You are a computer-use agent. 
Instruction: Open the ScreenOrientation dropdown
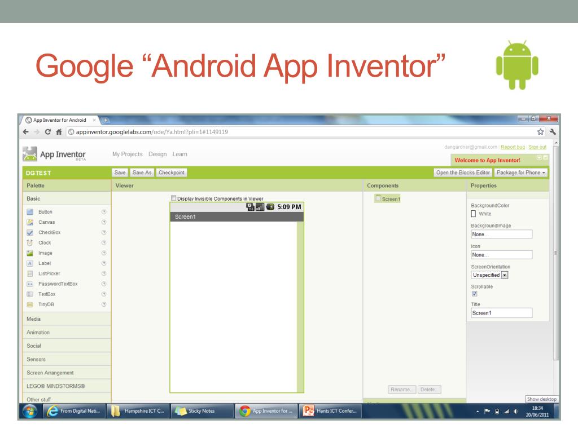490,275
